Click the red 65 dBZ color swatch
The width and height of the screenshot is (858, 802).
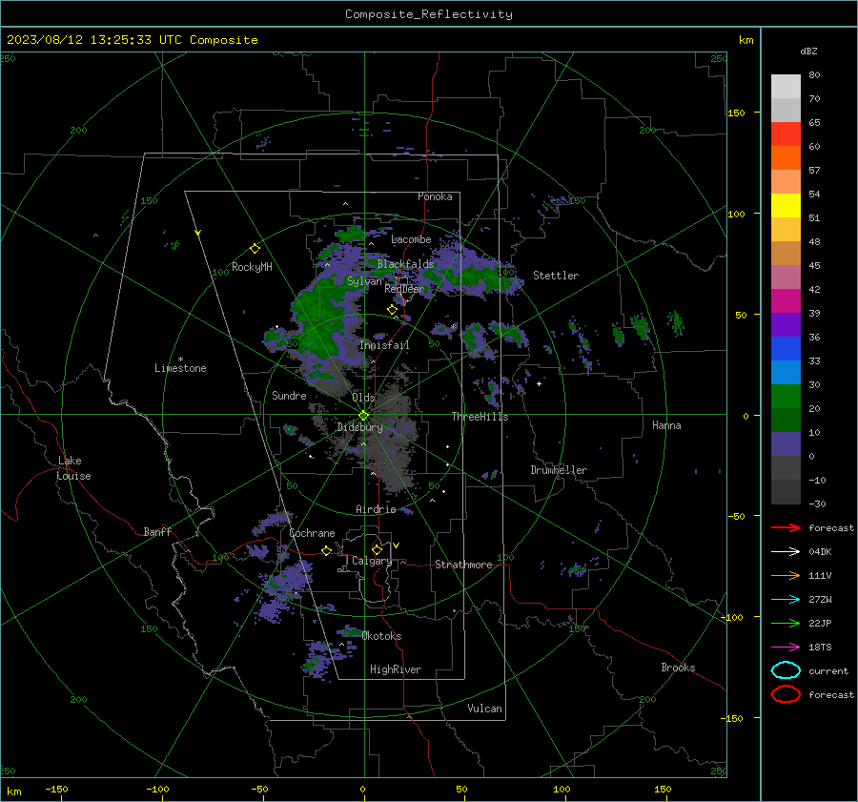tap(786, 134)
